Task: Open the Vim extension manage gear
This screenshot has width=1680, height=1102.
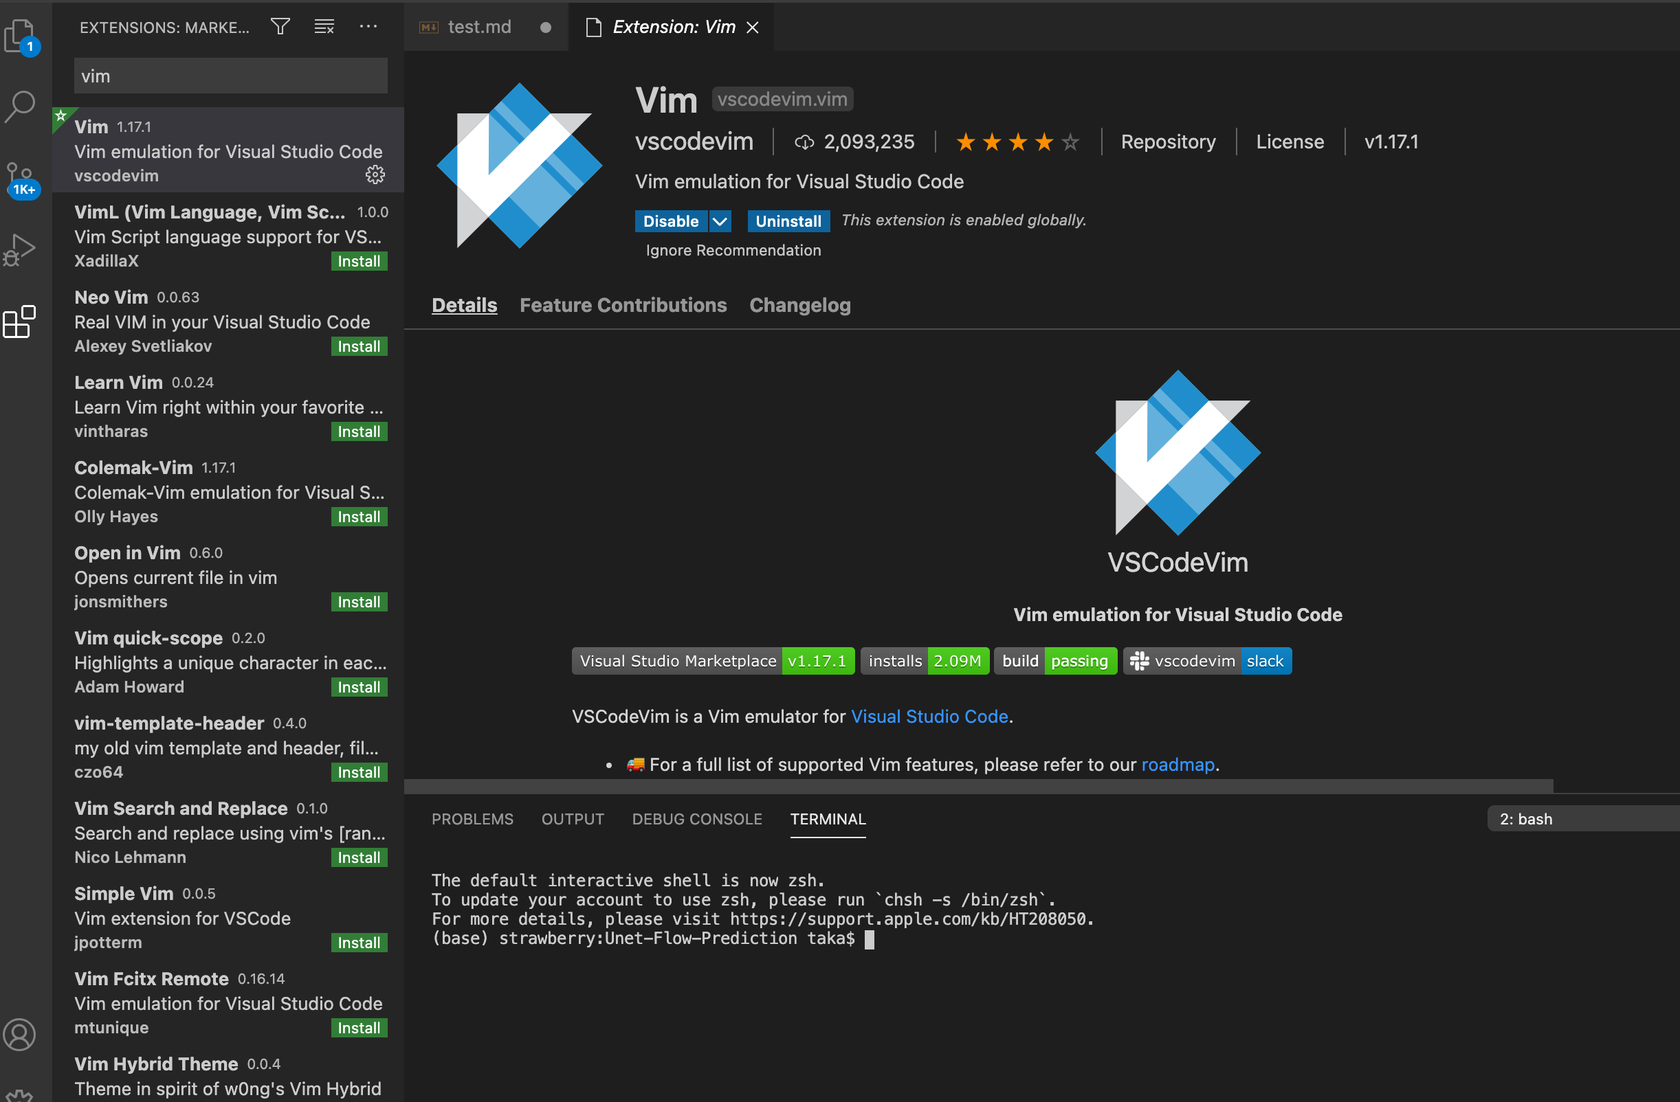Action: [x=375, y=175]
